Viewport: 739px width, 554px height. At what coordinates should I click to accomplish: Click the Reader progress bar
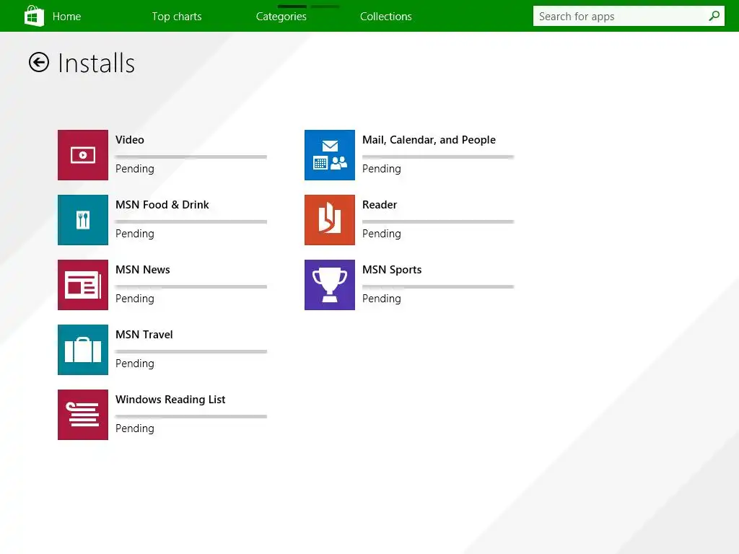point(438,222)
